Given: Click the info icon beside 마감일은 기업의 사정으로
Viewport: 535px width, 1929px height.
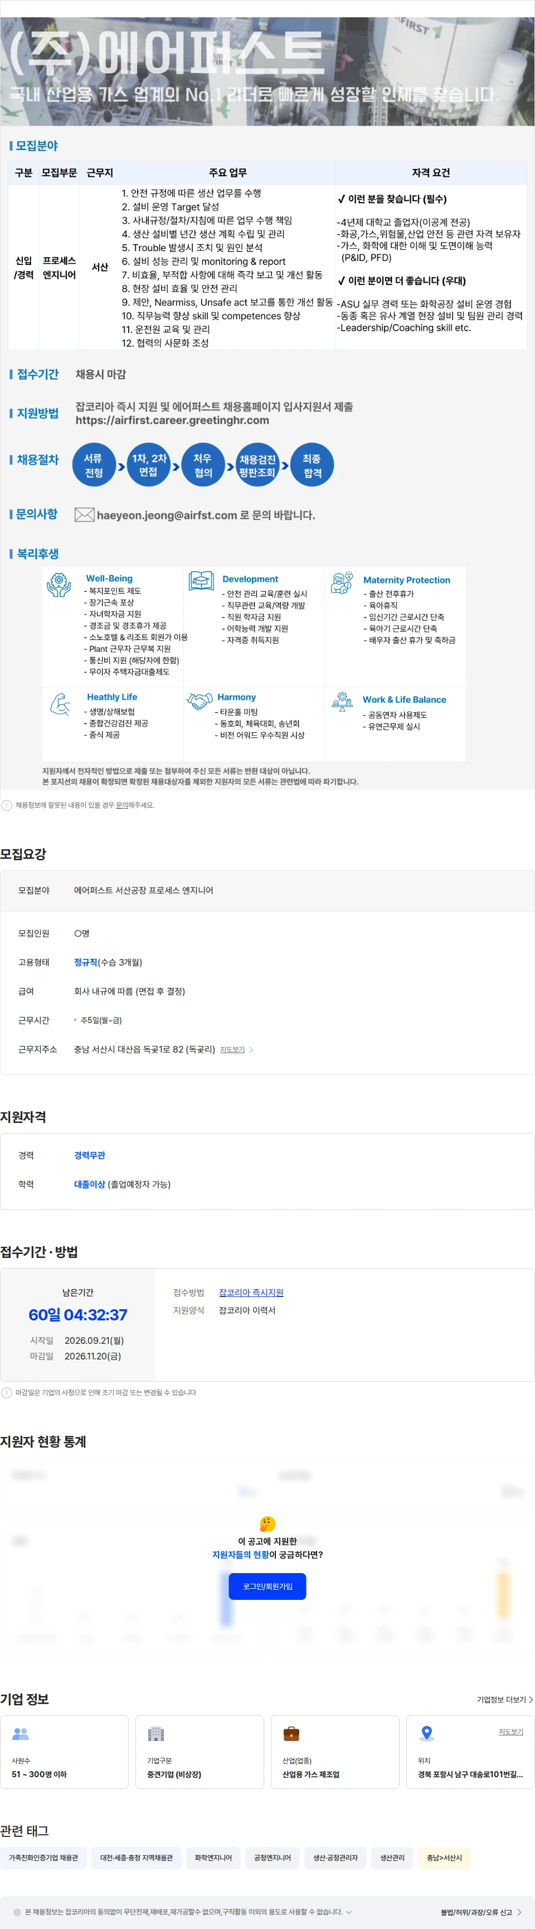Looking at the screenshot, I should (7, 1392).
